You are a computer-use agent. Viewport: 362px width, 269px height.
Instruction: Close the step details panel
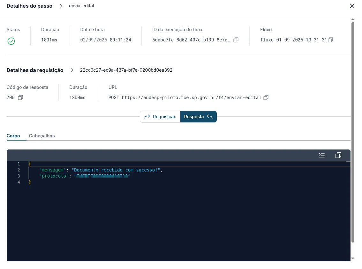coord(352,6)
